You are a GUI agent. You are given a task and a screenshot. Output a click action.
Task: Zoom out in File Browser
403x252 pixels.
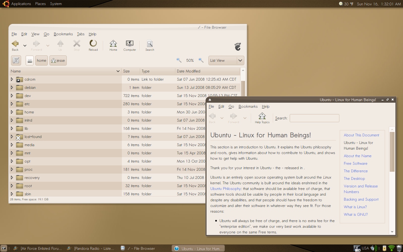[x=179, y=60]
